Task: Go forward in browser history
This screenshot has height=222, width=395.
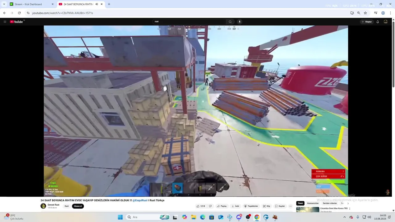Action: (x=12, y=13)
